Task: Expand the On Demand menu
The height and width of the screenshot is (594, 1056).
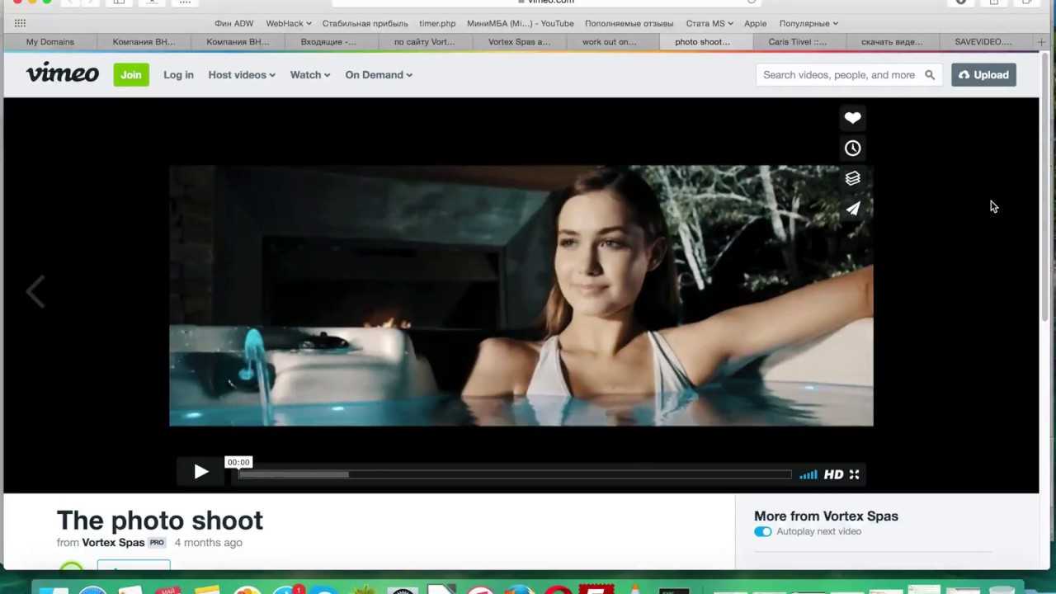Action: point(379,75)
